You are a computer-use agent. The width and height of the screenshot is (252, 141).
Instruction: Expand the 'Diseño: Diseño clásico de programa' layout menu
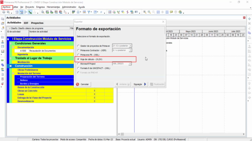tap(9, 28)
